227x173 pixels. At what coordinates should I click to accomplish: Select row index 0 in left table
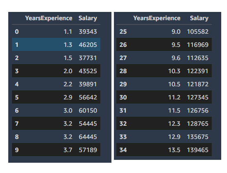56,31
